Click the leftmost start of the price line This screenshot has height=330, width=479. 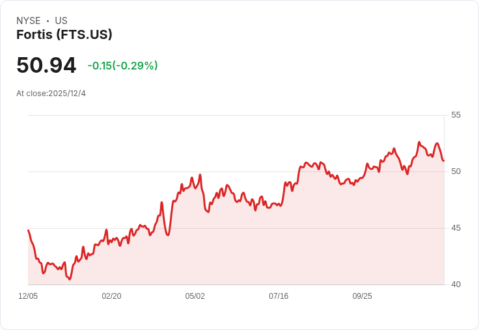click(29, 231)
